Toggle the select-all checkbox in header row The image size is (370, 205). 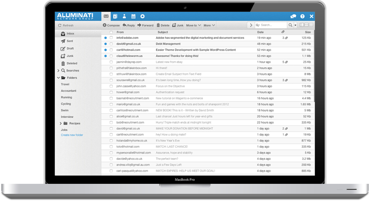point(111,32)
